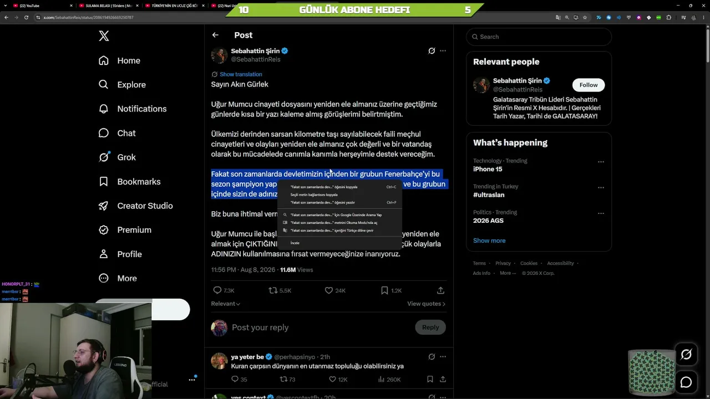Viewport: 710px width, 399px height.
Task: Open the browser extensions puzzle icon
Action: pyautogui.click(x=668, y=17)
